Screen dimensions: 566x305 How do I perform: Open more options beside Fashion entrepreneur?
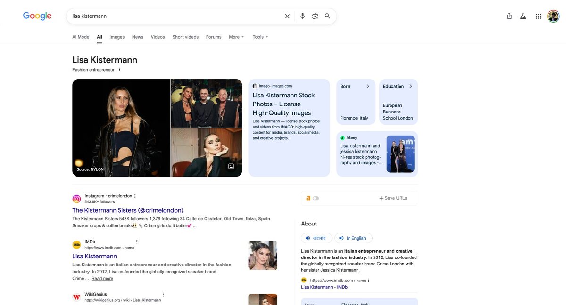(x=119, y=70)
